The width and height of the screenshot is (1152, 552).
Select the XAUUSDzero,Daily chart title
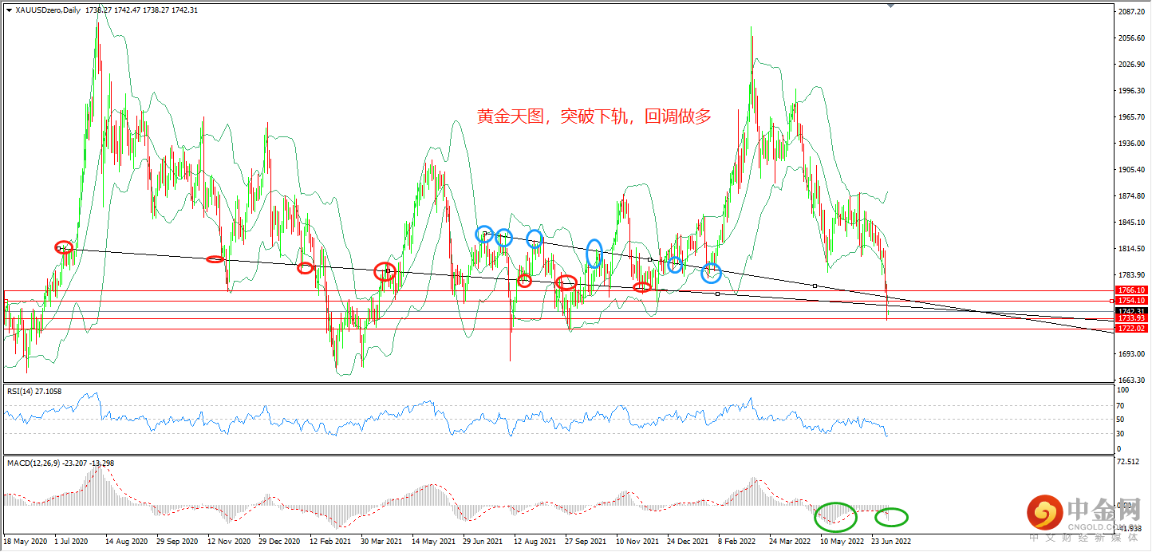tap(48, 10)
